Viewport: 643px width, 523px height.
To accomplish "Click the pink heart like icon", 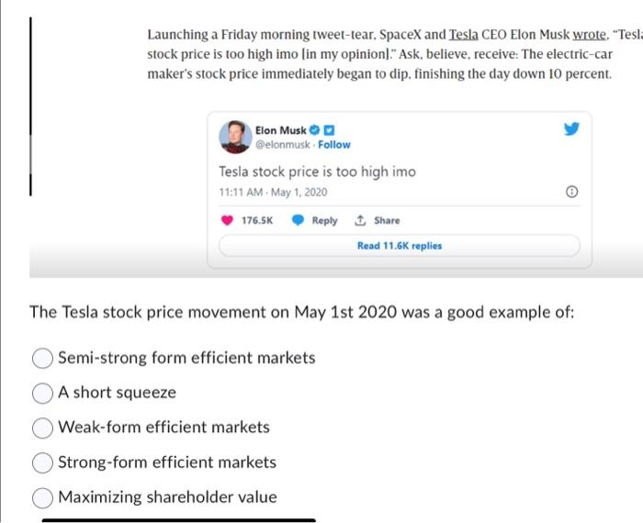I will pyautogui.click(x=227, y=220).
